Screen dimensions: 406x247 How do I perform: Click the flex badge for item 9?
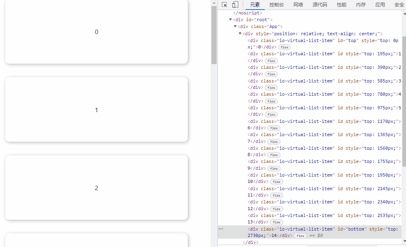tap(274, 169)
